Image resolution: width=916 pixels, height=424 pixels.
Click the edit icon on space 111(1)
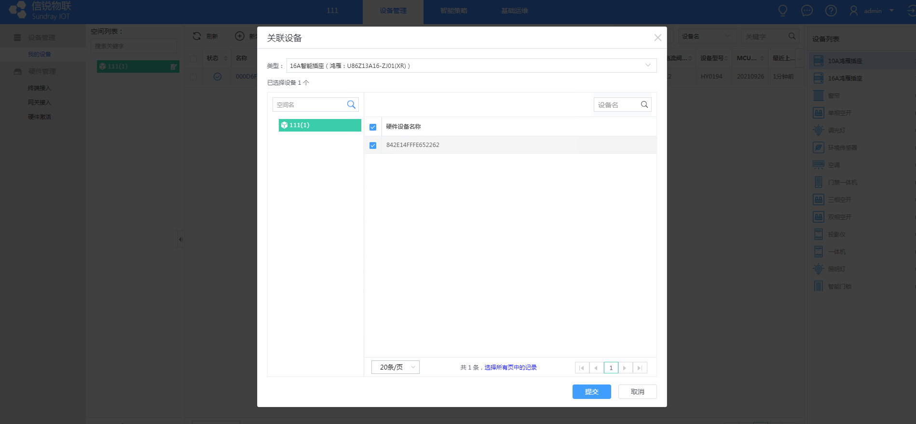174,67
